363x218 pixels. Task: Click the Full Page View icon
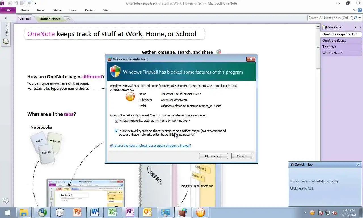click(29, 3)
